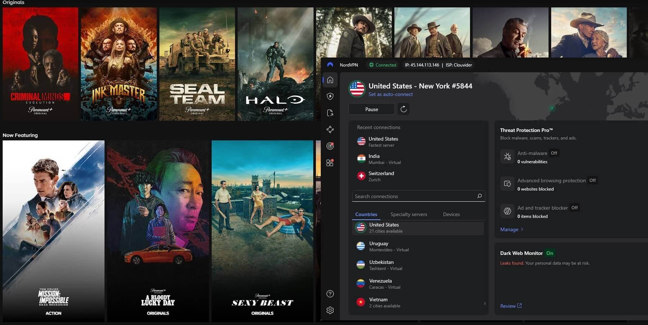Open NordVPN settings with the gear icon

click(x=330, y=310)
